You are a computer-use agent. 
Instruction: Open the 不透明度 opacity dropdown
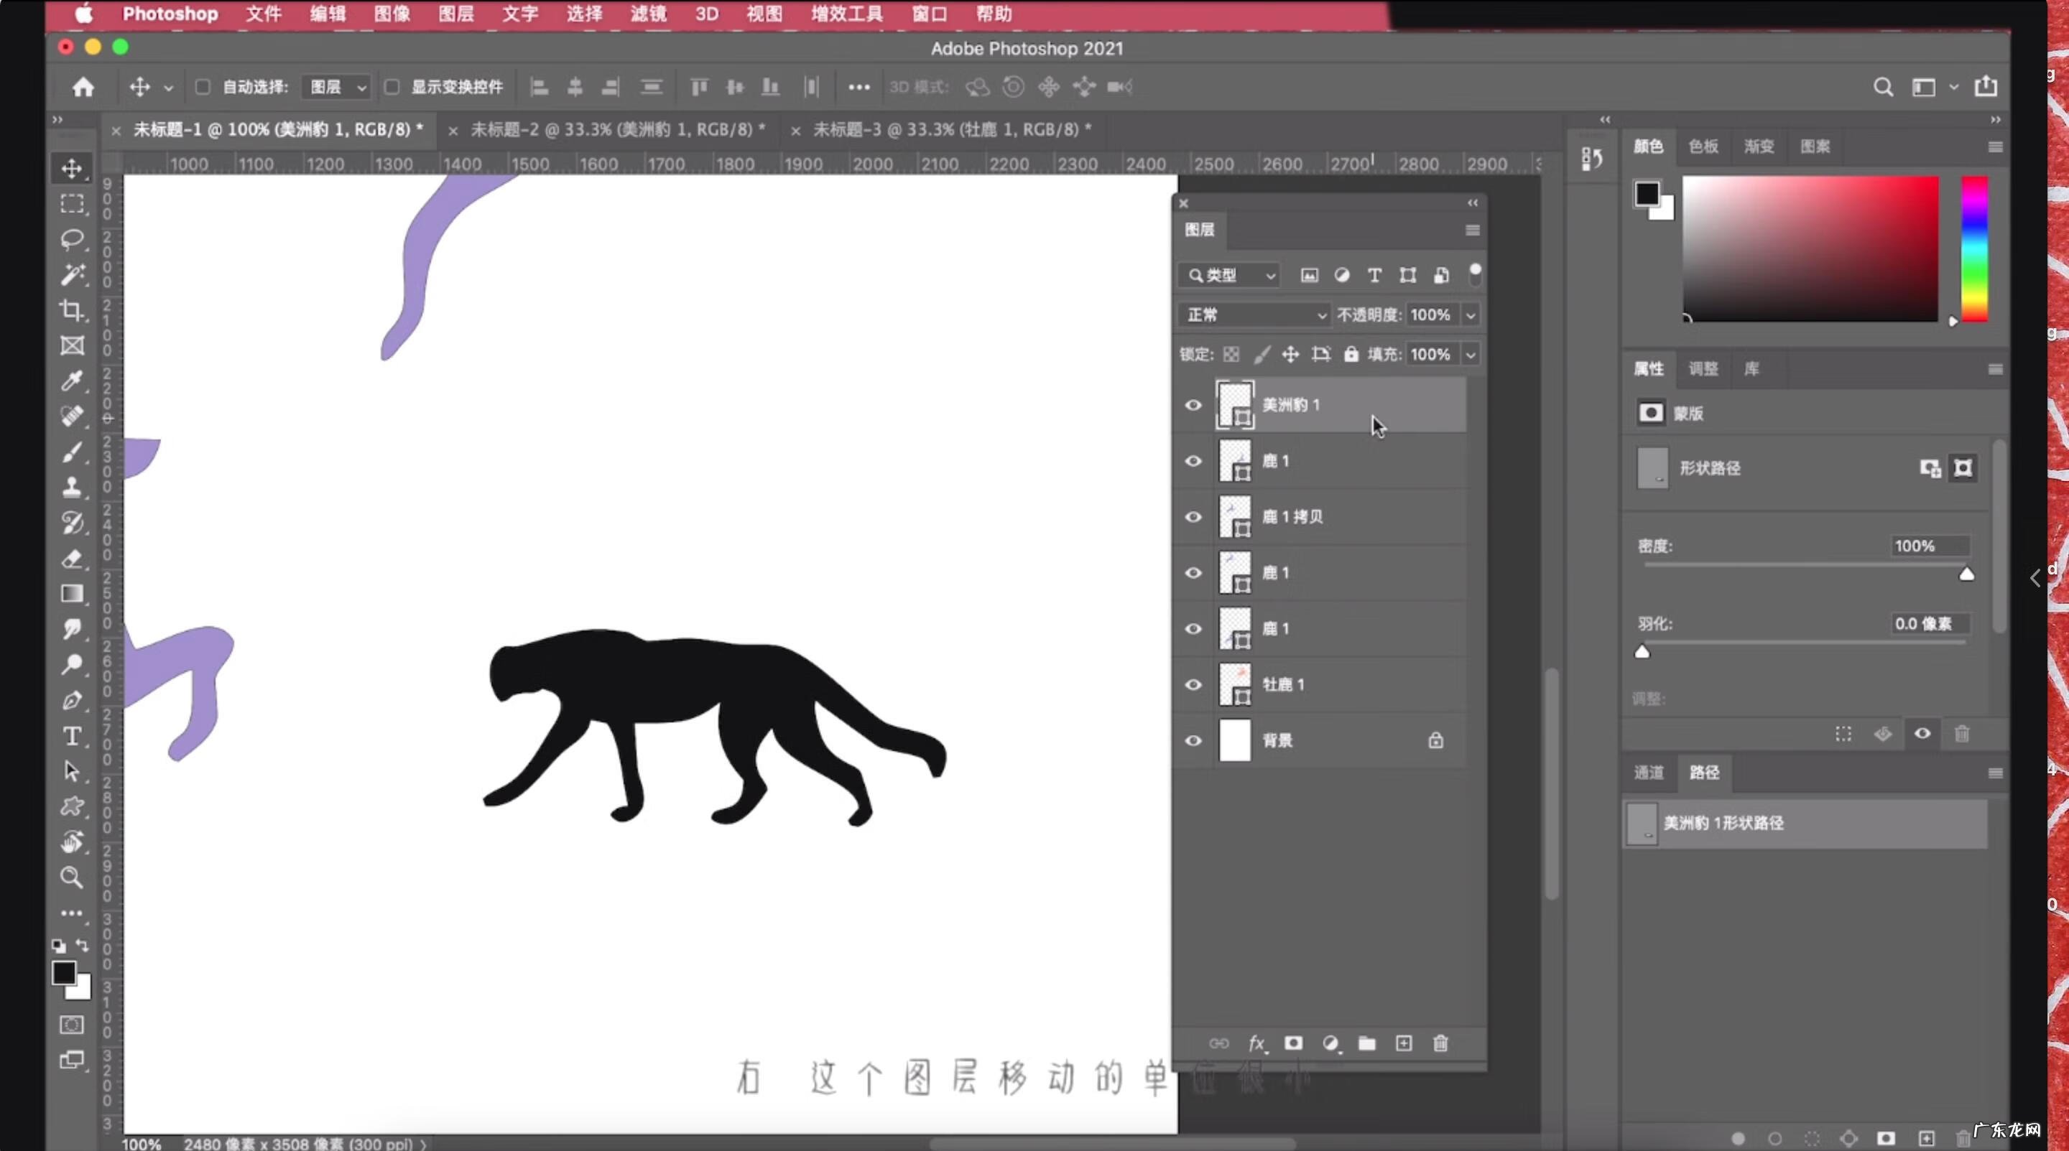coord(1471,314)
